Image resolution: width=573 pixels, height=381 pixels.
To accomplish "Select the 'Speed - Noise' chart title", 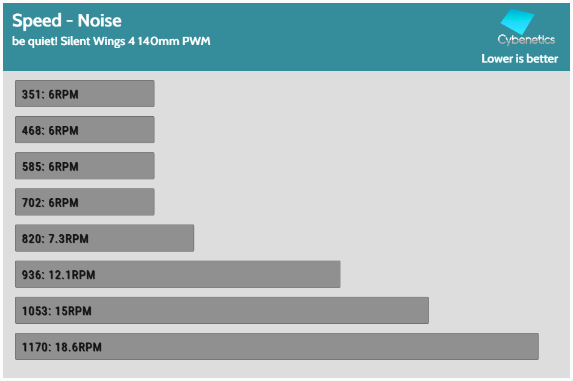I will pos(67,20).
